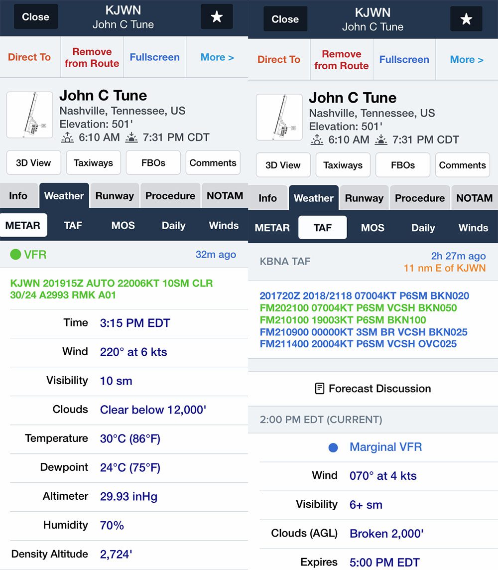Tap the favorite star icon in right panel
The height and width of the screenshot is (570, 498).
pyautogui.click(x=466, y=19)
